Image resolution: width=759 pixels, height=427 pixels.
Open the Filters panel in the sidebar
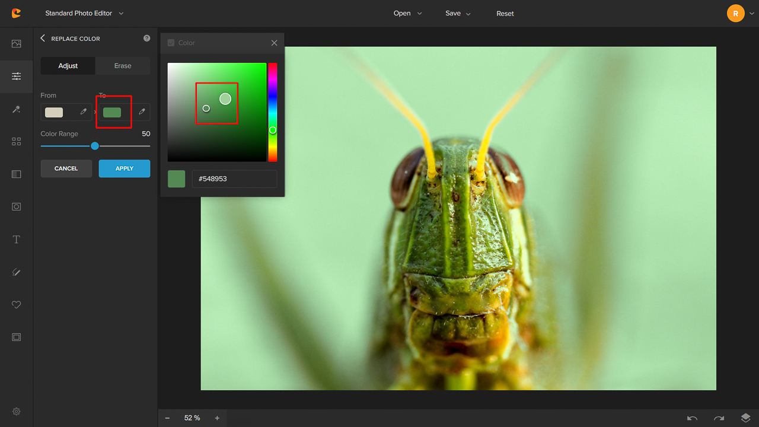[x=16, y=141]
